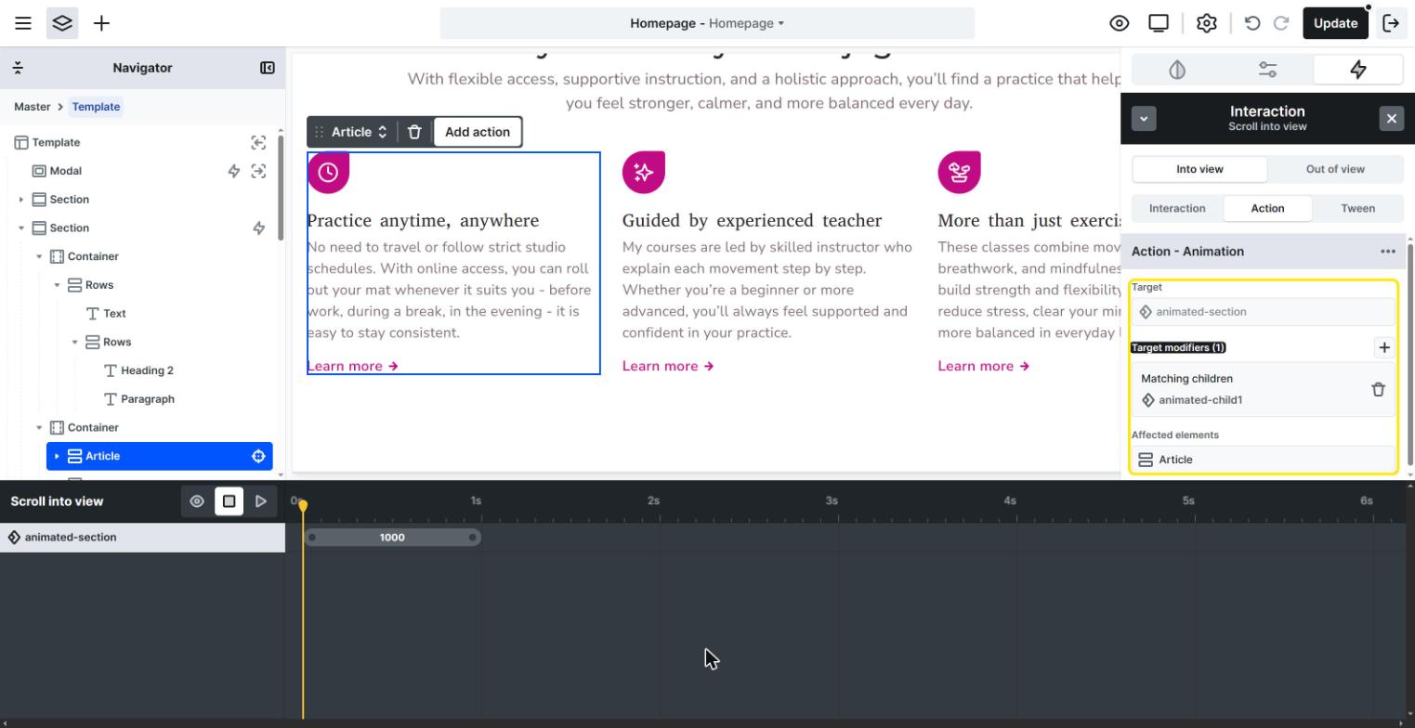1415x728 pixels.
Task: Open the hamburger main menu
Action: click(23, 23)
